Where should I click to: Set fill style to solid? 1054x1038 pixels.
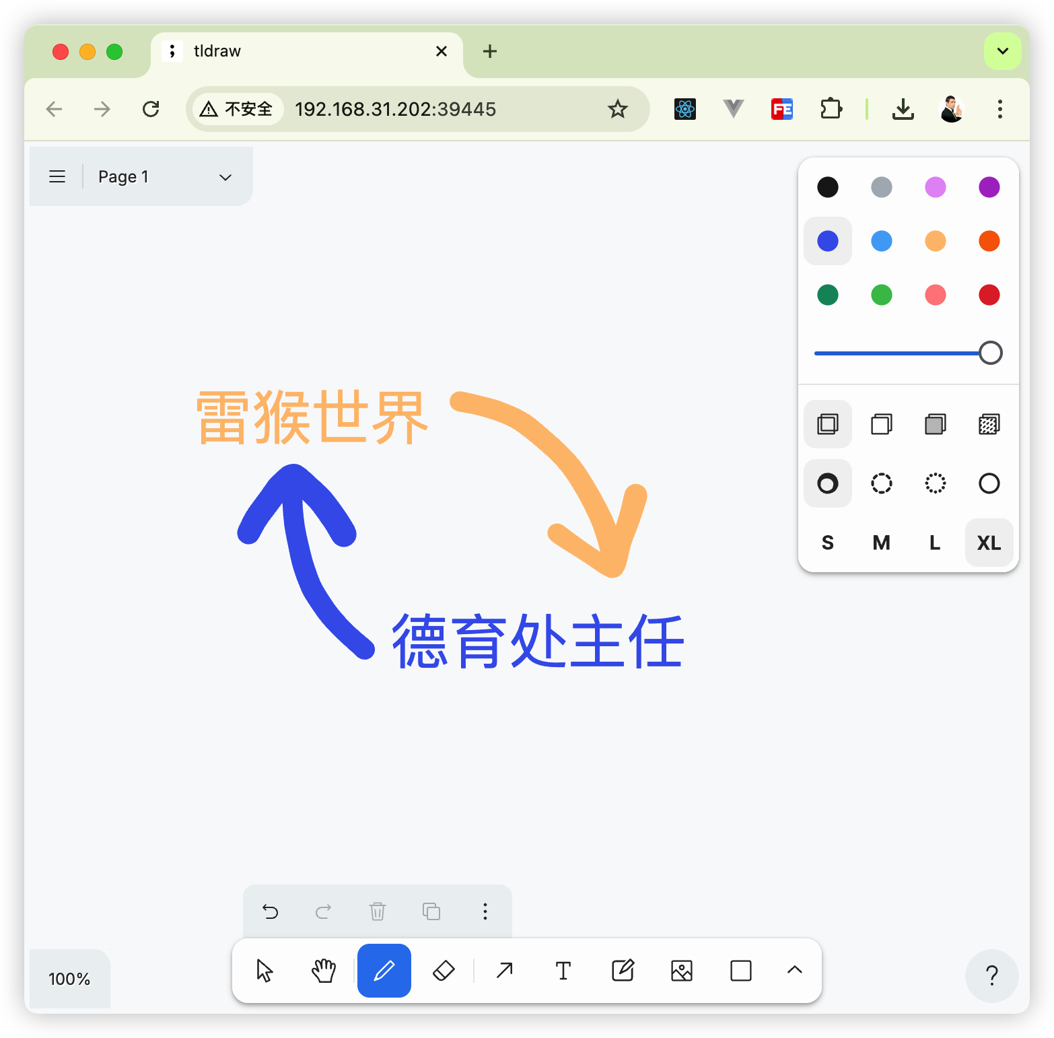935,424
